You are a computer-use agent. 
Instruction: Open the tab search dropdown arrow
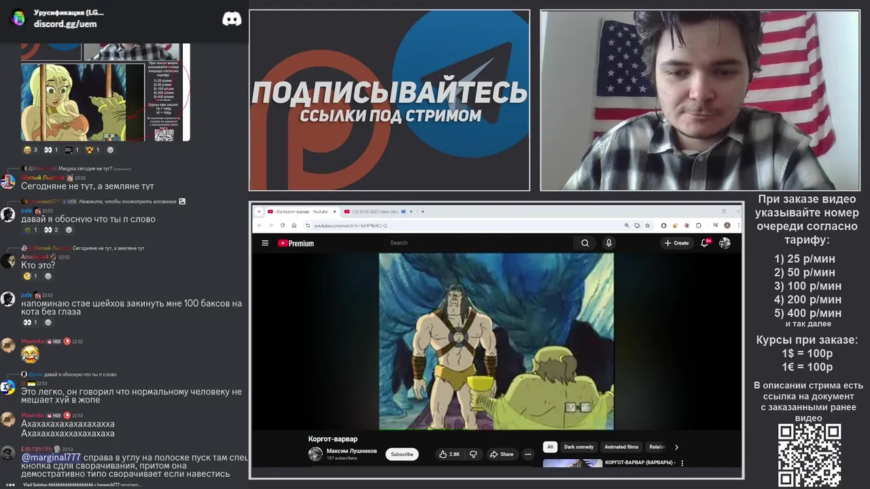[259, 212]
